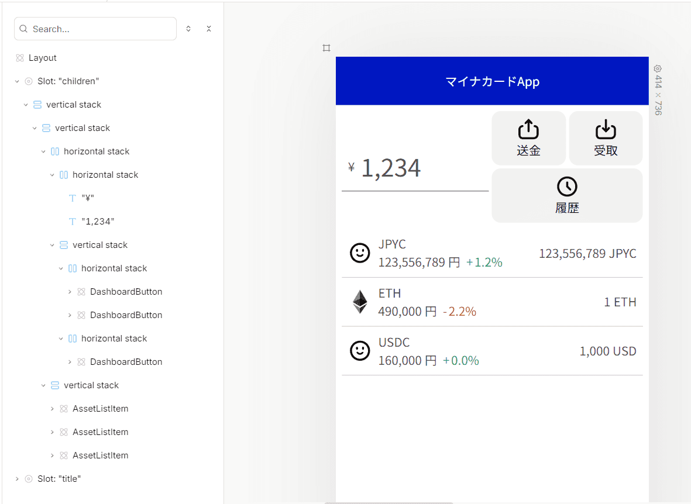
Task: Click the マイナカードApp header title
Action: pos(492,81)
